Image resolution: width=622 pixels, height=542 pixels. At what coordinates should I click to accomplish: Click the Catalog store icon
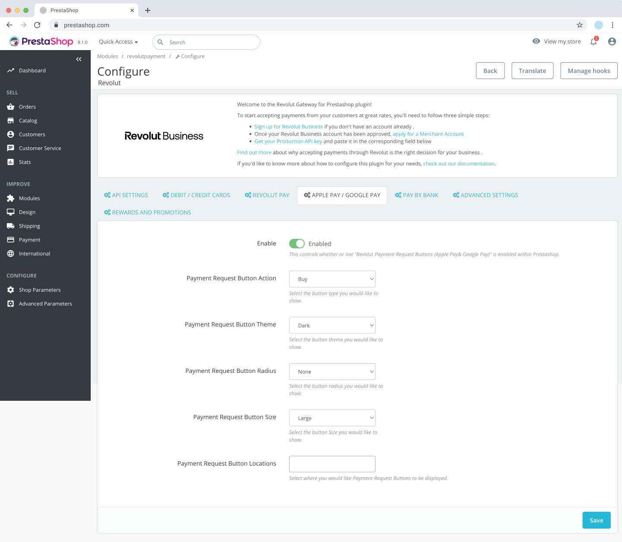pyautogui.click(x=11, y=120)
